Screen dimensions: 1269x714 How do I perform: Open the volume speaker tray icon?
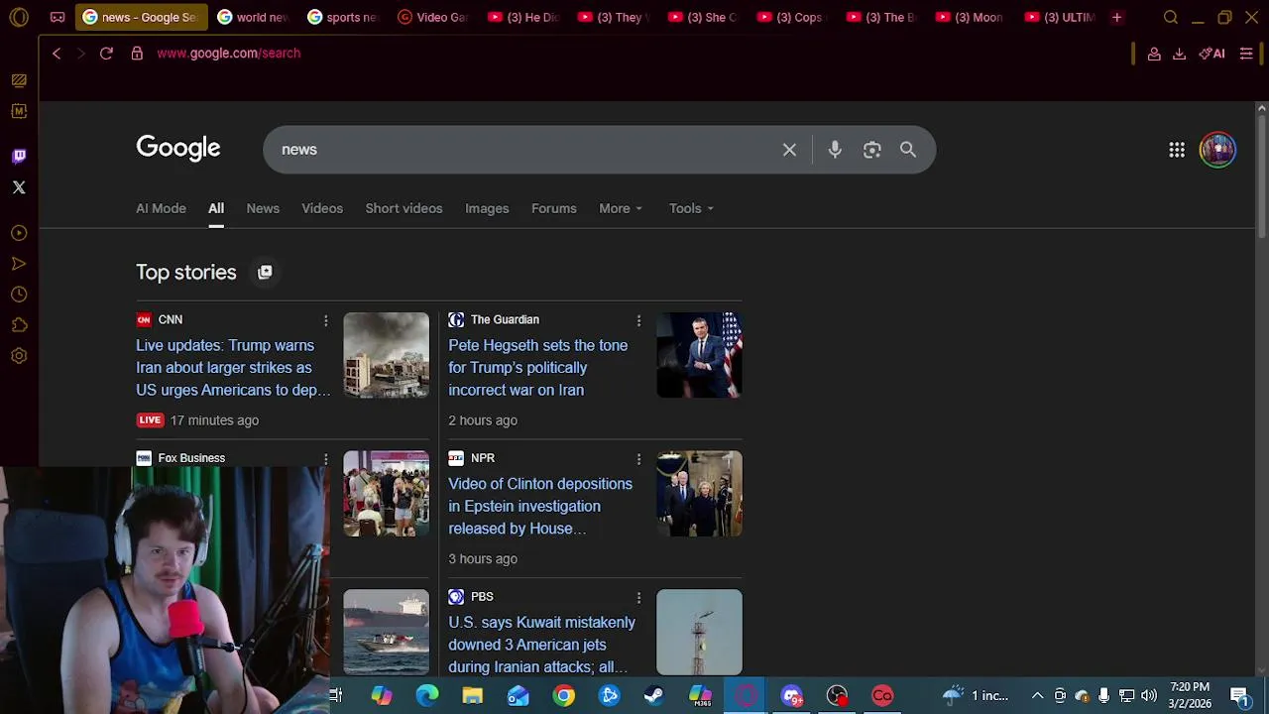1148,695
